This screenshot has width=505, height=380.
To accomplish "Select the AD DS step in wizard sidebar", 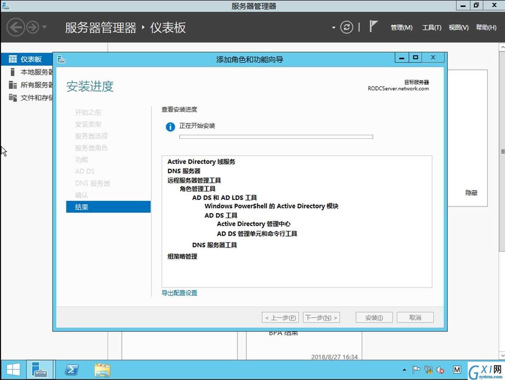I will 84,172.
